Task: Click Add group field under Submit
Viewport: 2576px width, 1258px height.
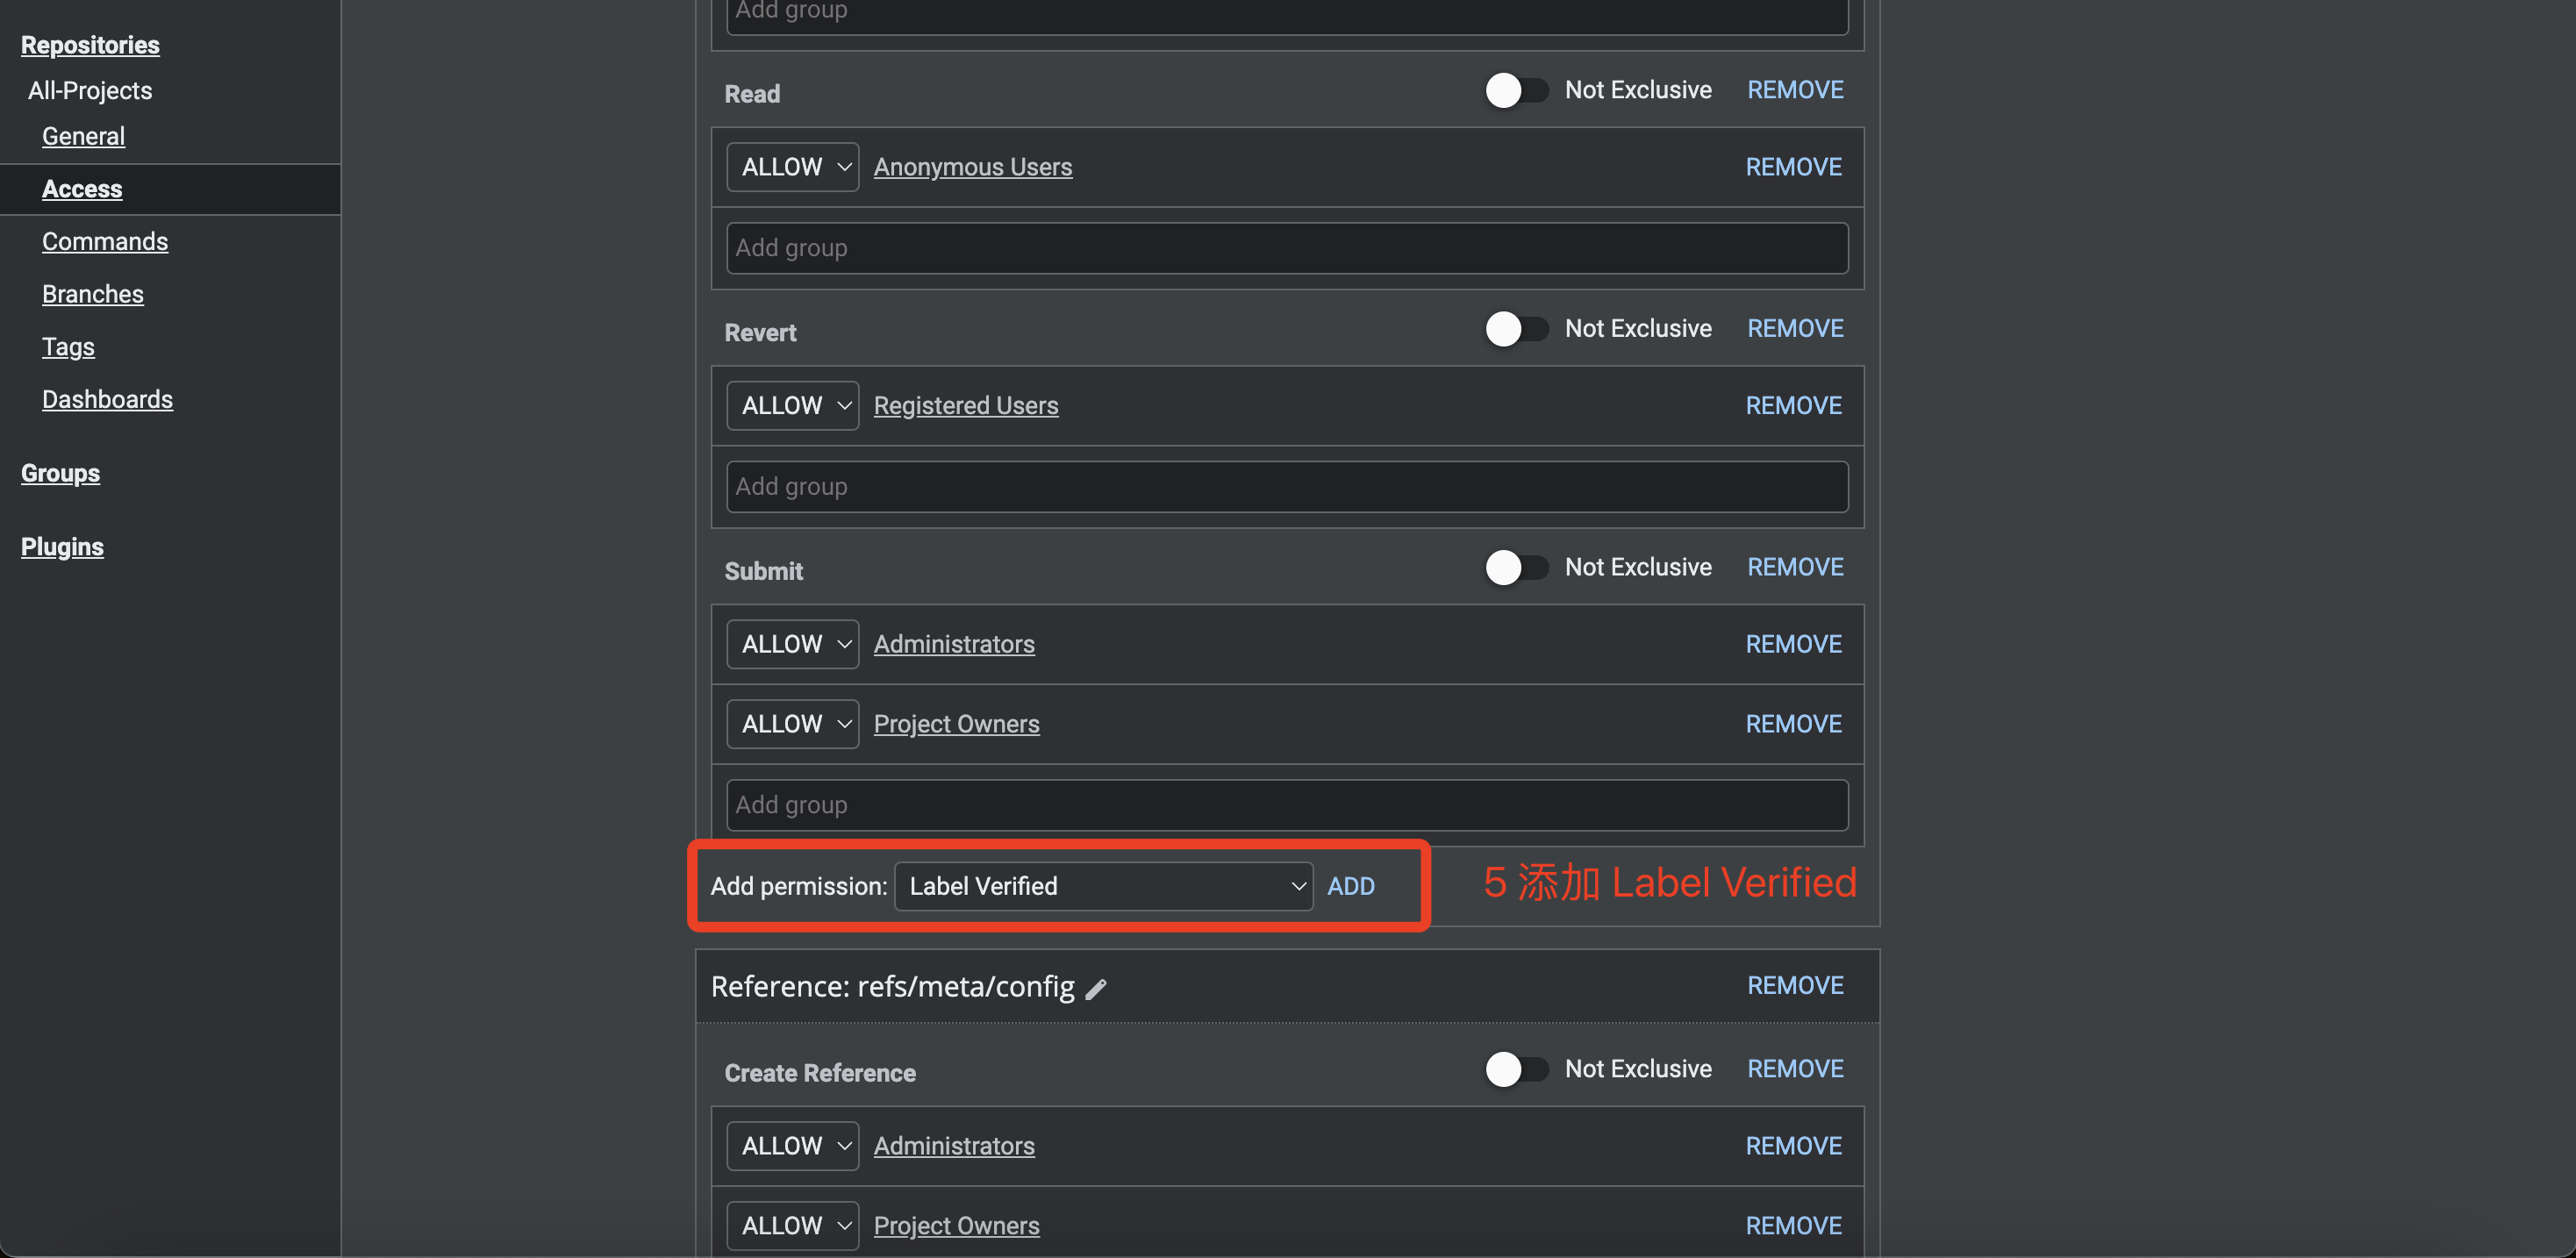Action: tap(1286, 805)
